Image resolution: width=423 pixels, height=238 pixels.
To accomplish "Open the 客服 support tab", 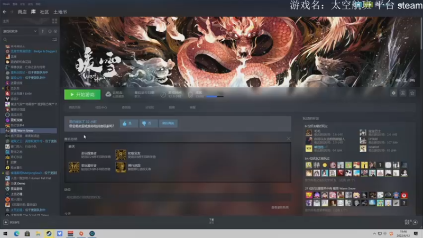I will click(192, 107).
